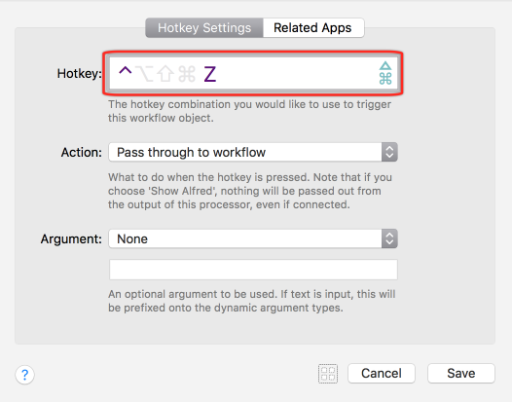Cancel the hotkey dialog
This screenshot has height=402, width=512.
click(x=382, y=373)
